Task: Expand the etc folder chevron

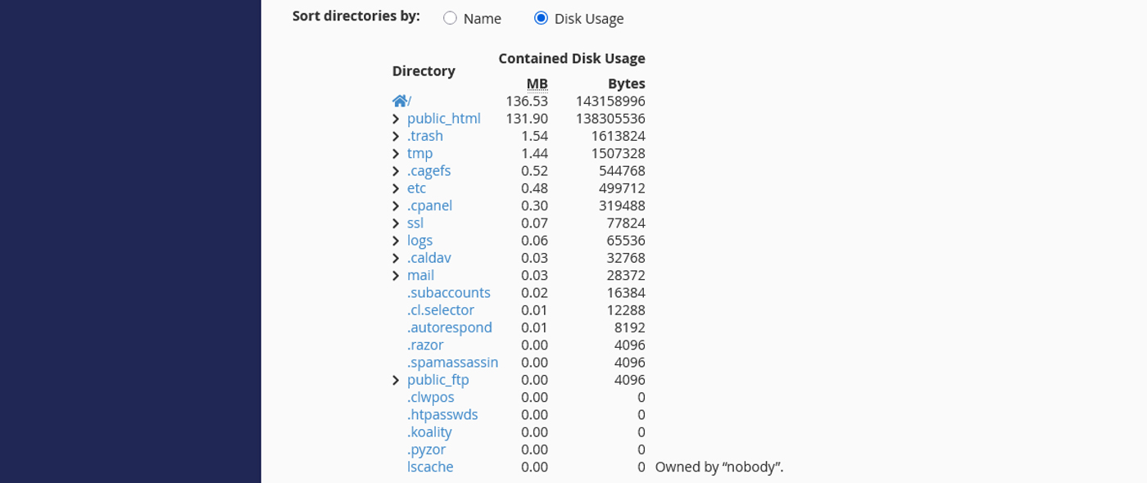Action: tap(396, 189)
